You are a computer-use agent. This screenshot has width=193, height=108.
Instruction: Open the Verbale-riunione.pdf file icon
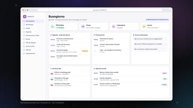point(52,84)
